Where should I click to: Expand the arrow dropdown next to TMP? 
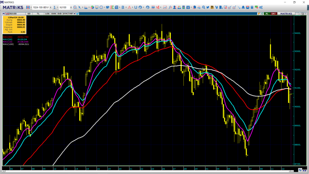tap(75, 14)
